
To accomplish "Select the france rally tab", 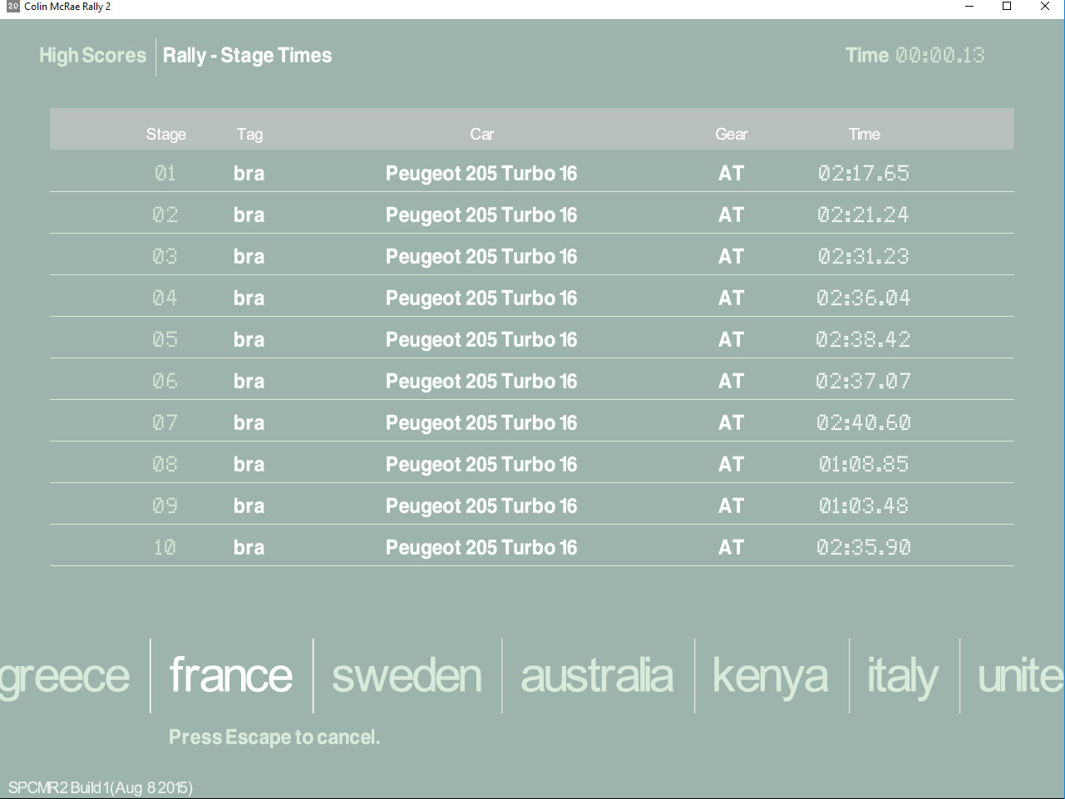I will (231, 676).
